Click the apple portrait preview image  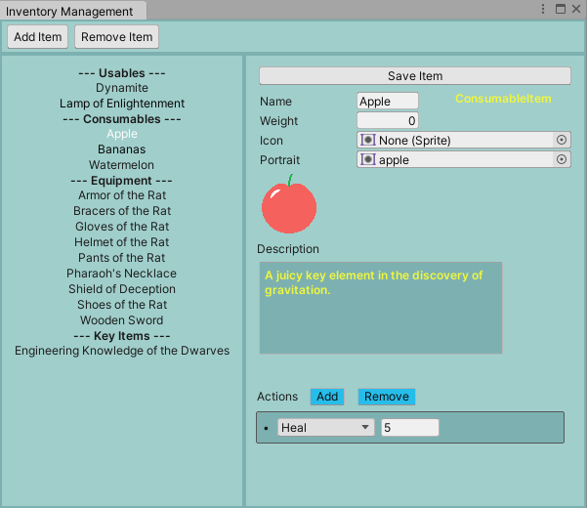(289, 205)
